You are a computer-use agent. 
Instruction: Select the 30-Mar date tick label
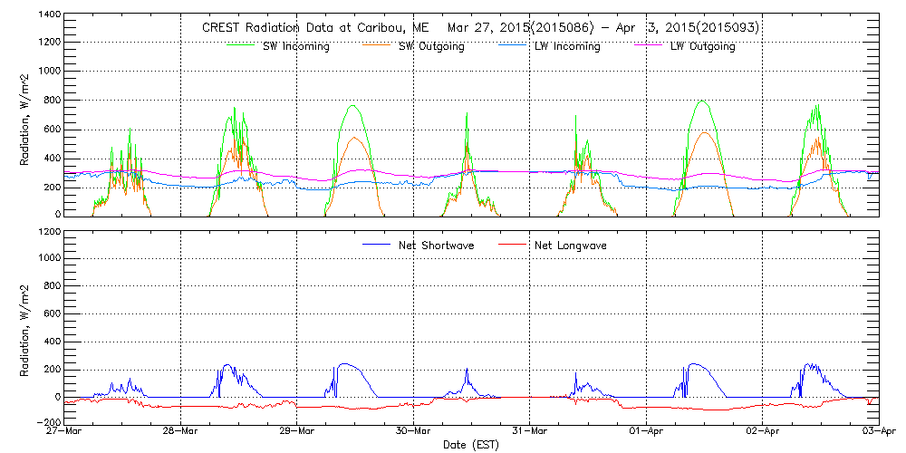pyautogui.click(x=413, y=432)
